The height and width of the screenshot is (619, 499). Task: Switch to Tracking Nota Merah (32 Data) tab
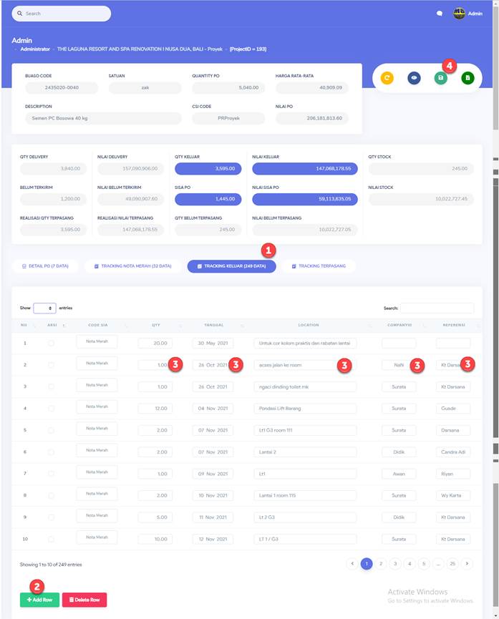click(x=132, y=265)
